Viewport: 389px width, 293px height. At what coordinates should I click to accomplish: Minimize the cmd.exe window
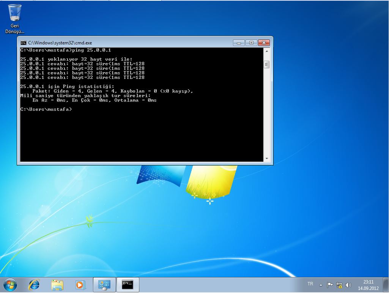click(239, 43)
